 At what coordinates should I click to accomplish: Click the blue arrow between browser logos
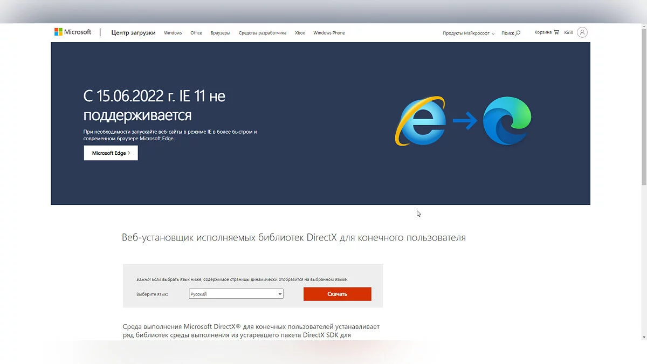pyautogui.click(x=464, y=121)
